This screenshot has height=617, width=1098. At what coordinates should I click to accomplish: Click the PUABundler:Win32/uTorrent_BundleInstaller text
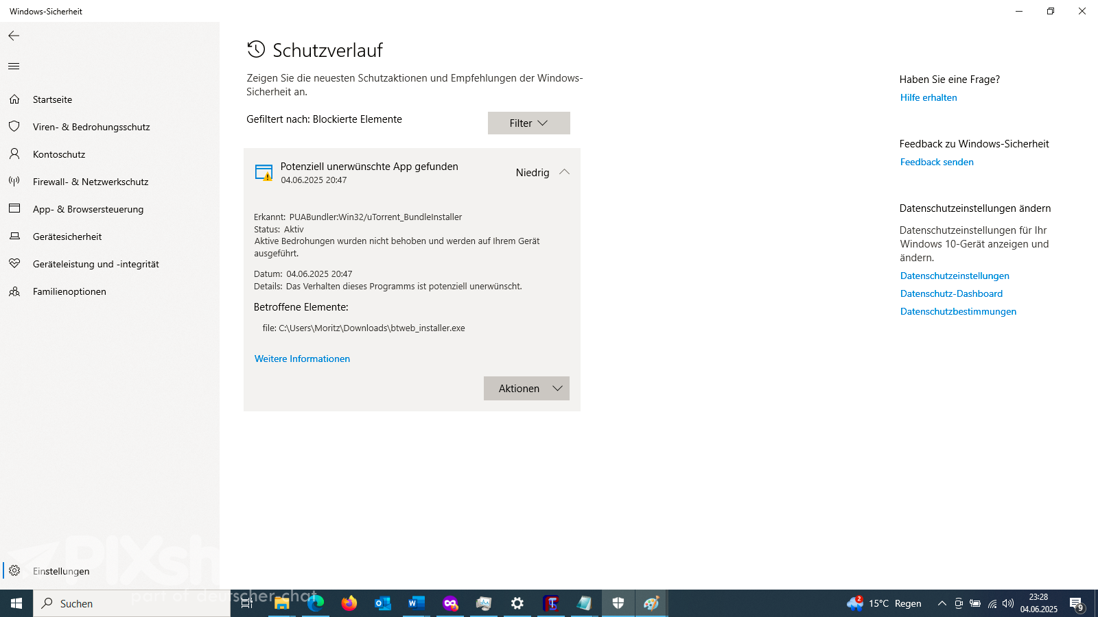375,217
